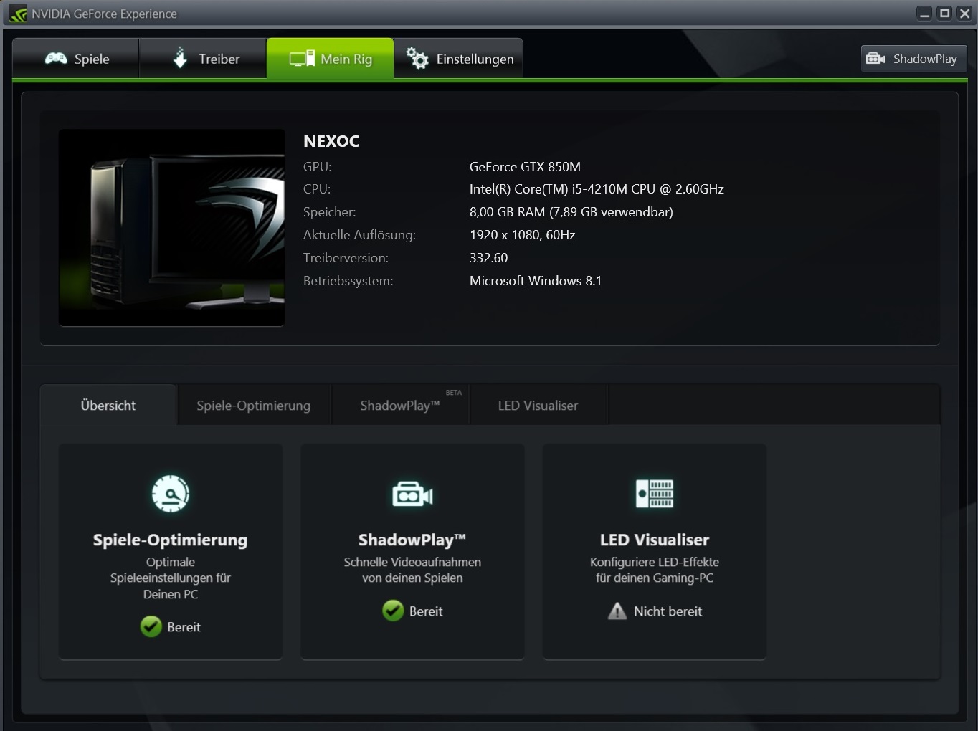Click the LED Visualiser card heading
This screenshot has width=978, height=731.
tap(655, 540)
